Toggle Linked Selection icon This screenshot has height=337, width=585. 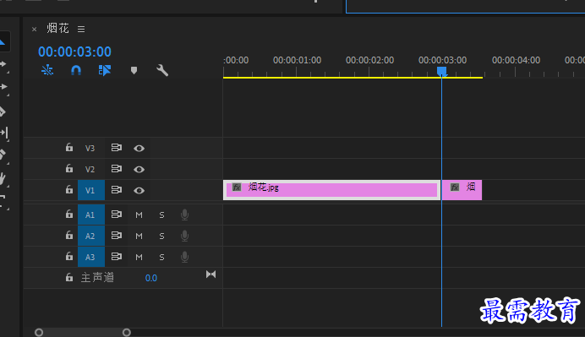pyautogui.click(x=105, y=70)
